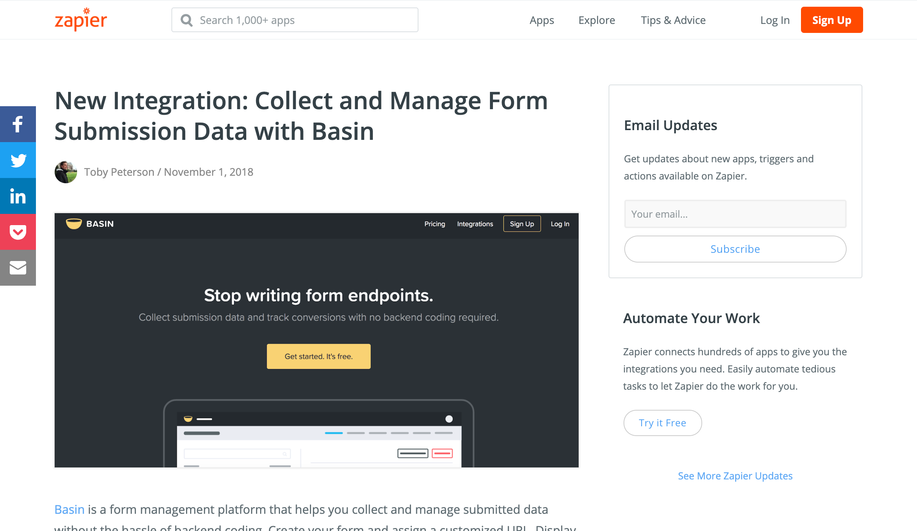Click the Try it Free button
This screenshot has height=531, width=917.
coord(662,423)
